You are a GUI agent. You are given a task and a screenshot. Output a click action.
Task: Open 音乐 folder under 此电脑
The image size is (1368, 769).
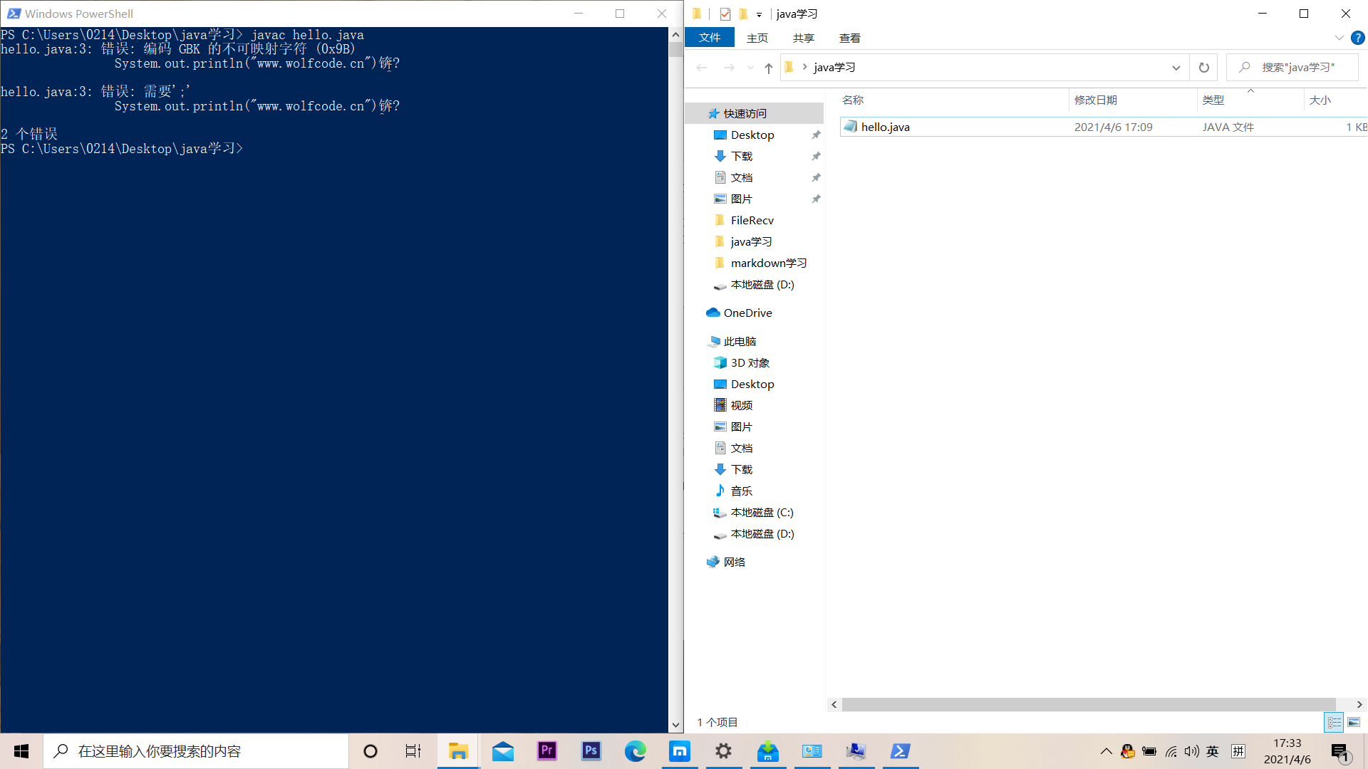[x=741, y=491]
